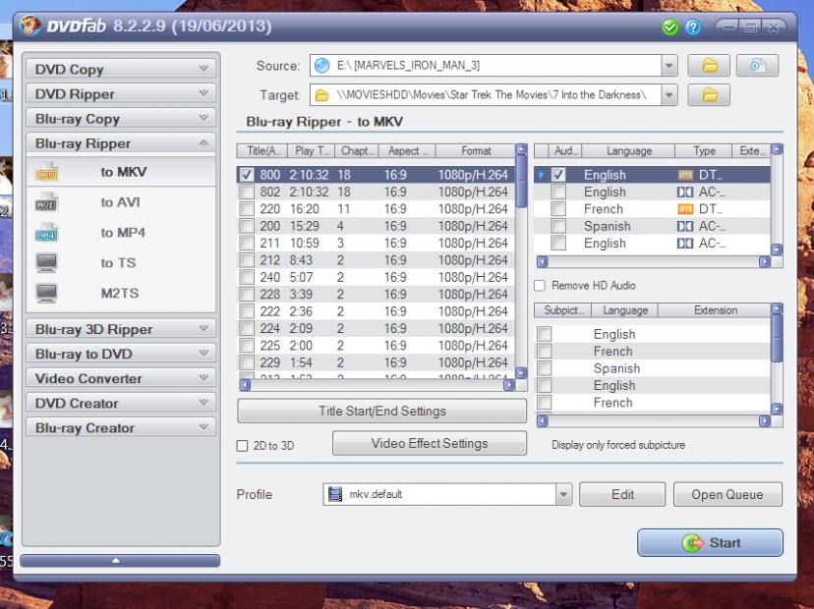Select the to AVI ripper mode
Viewport: 814px width, 609px height.
click(121, 202)
